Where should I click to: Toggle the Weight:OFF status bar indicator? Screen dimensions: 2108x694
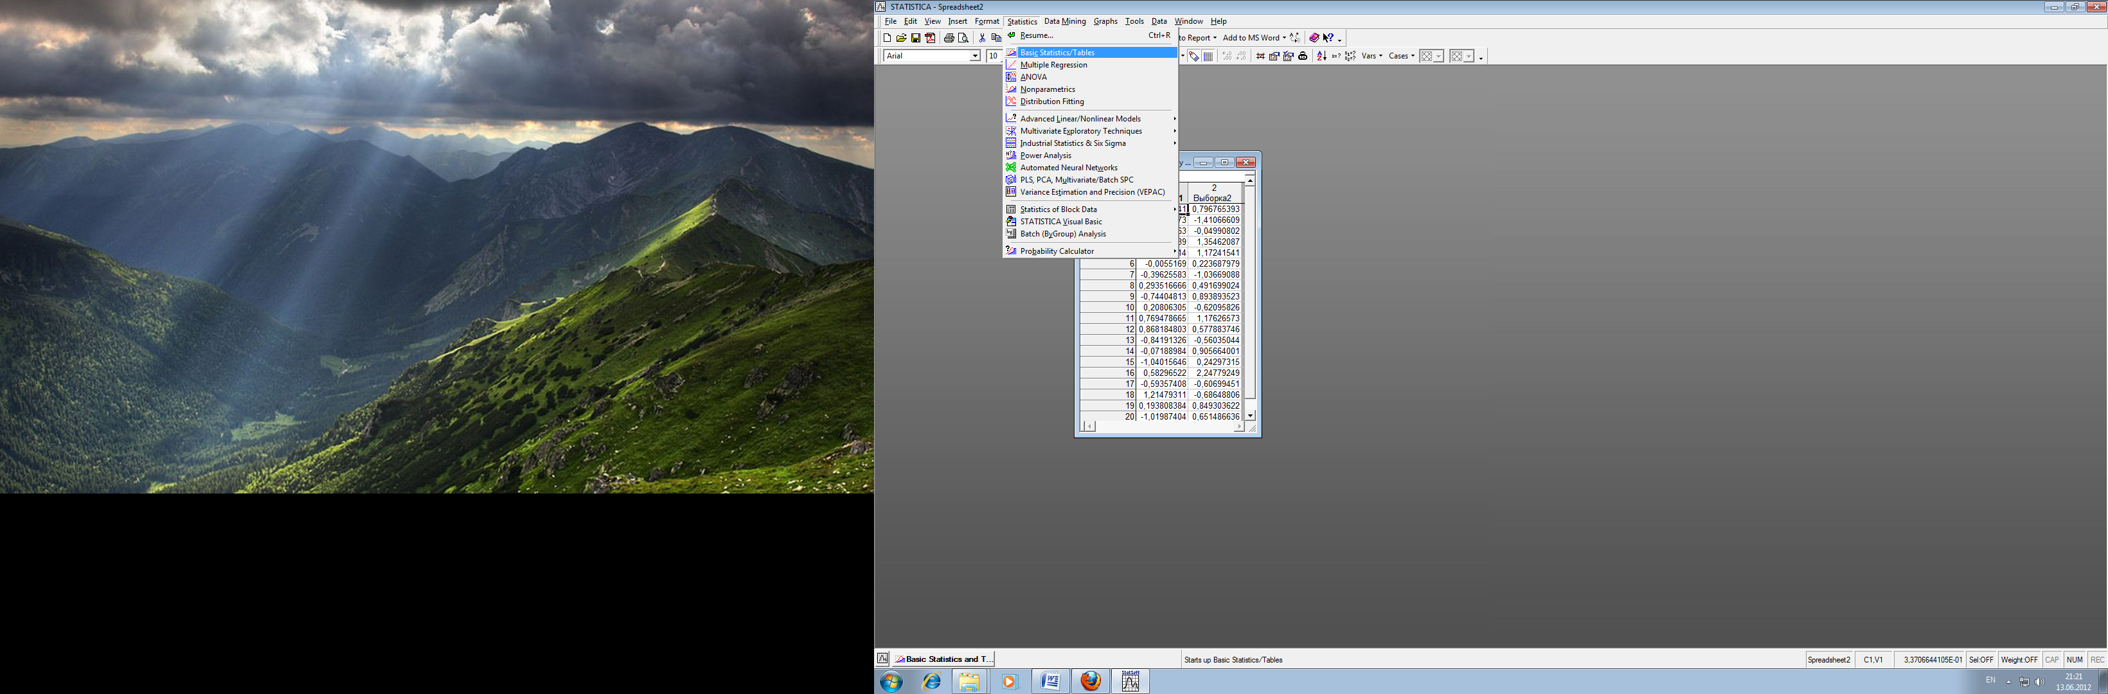(2019, 660)
